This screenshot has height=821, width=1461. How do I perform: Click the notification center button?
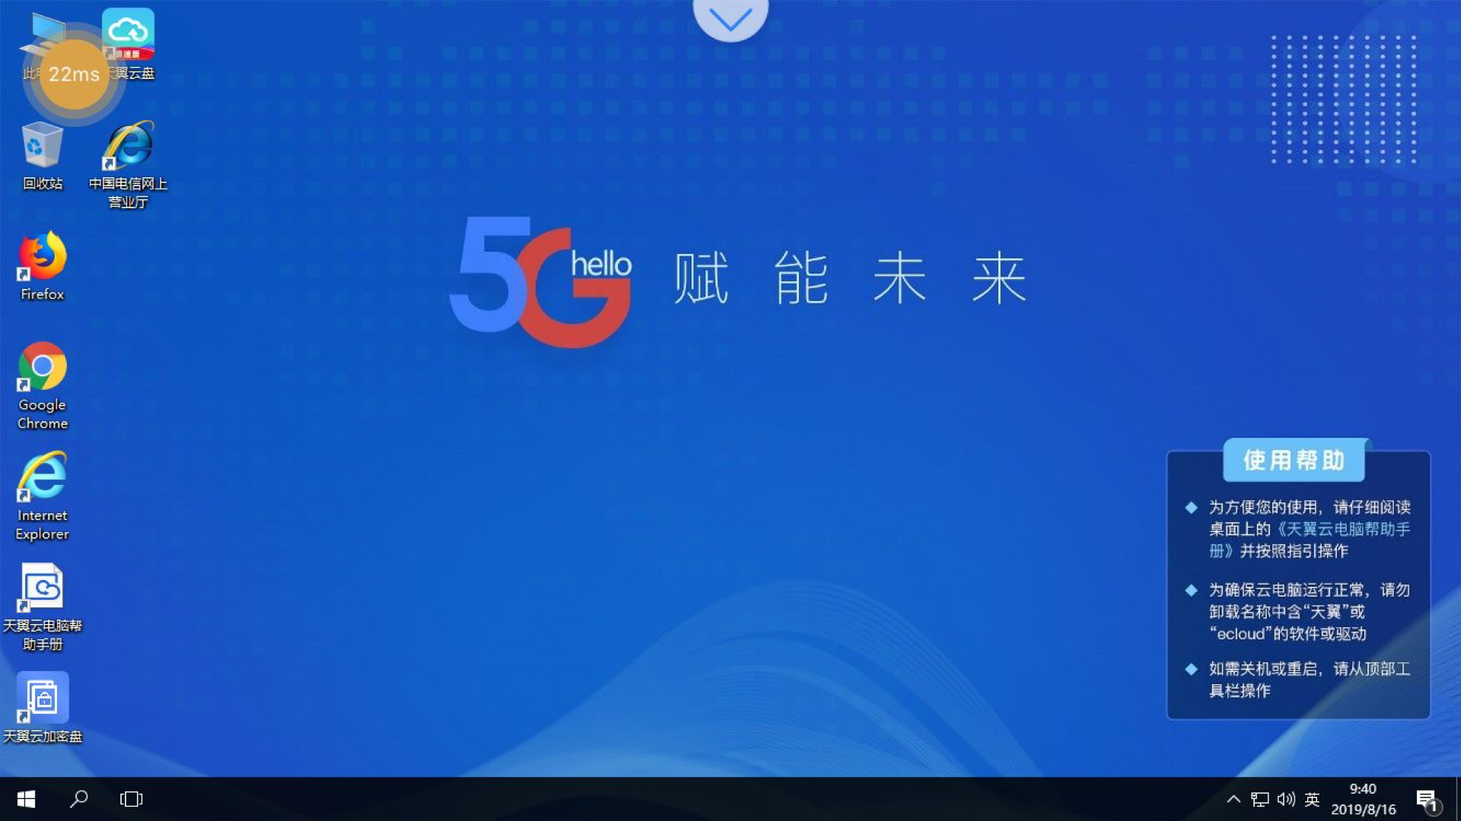(1427, 799)
